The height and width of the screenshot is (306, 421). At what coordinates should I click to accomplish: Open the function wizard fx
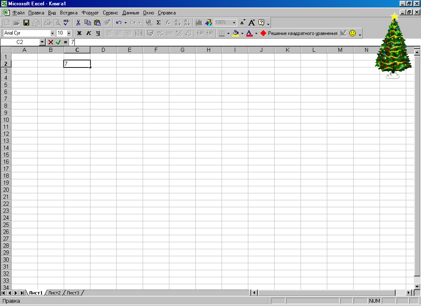pos(168,23)
